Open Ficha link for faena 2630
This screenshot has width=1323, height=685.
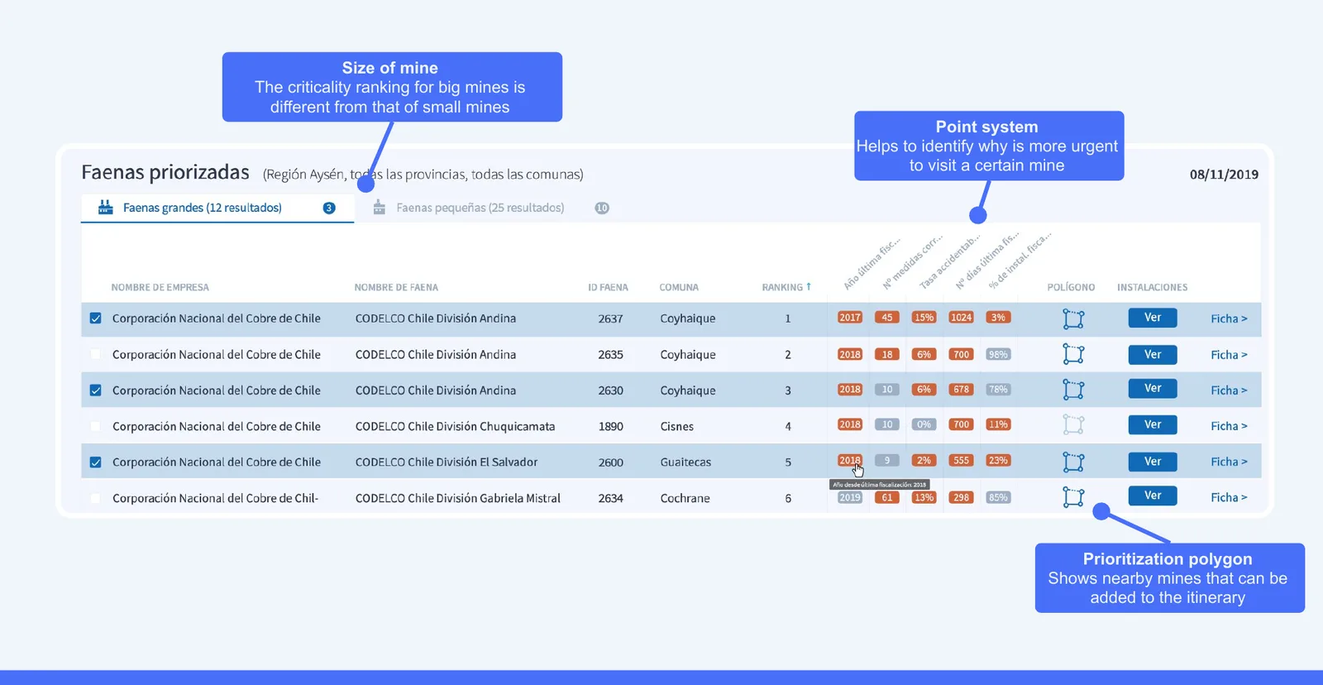pyautogui.click(x=1229, y=390)
